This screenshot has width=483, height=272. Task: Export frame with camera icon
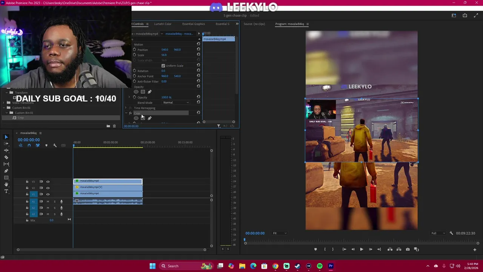tap(408, 249)
